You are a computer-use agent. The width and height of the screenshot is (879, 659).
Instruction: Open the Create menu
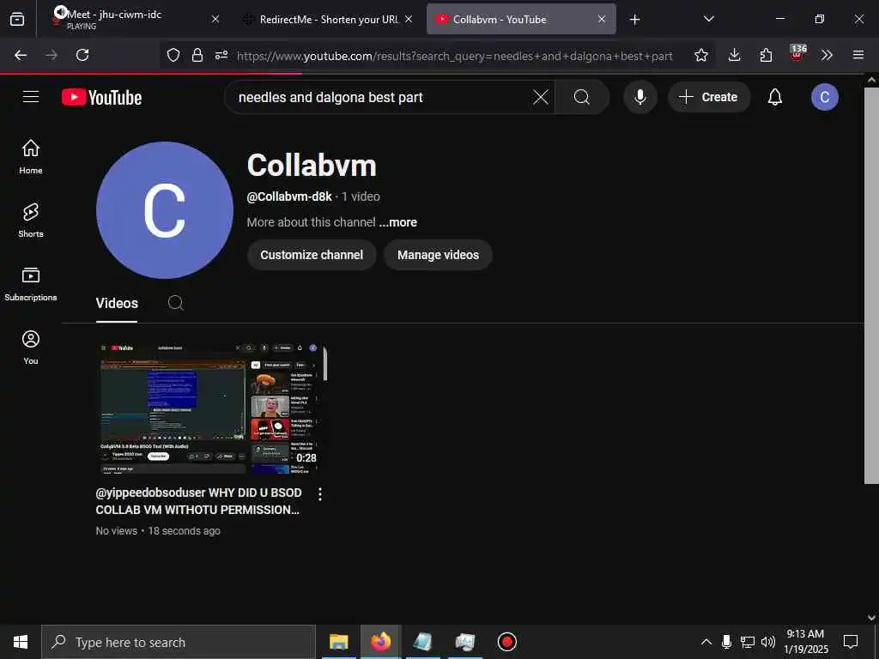point(708,97)
